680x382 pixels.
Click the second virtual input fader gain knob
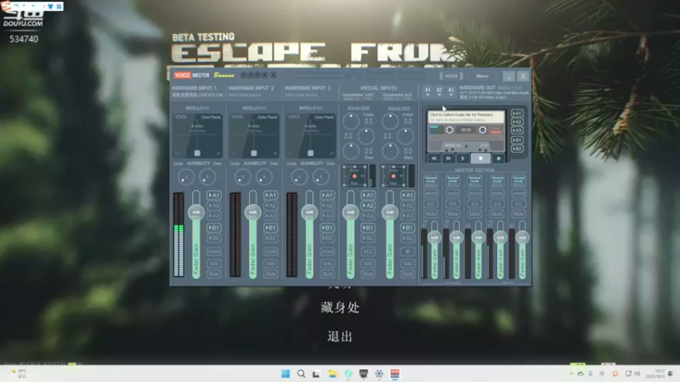390,212
